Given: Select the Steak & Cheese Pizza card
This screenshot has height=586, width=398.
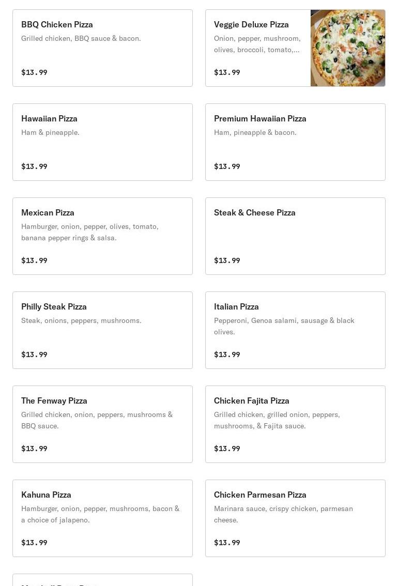Looking at the screenshot, I should (x=295, y=236).
